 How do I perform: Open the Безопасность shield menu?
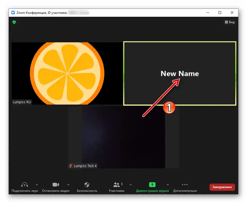(87, 187)
